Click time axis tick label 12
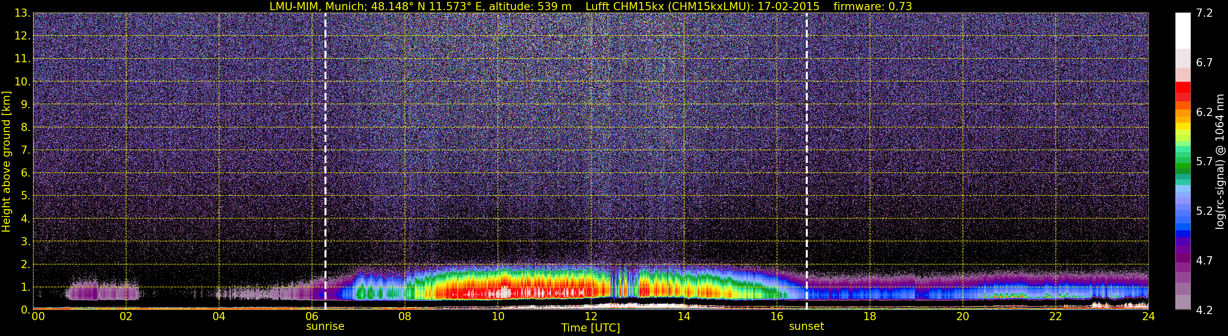Image resolution: width=1228 pixels, height=336 pixels. point(591,316)
